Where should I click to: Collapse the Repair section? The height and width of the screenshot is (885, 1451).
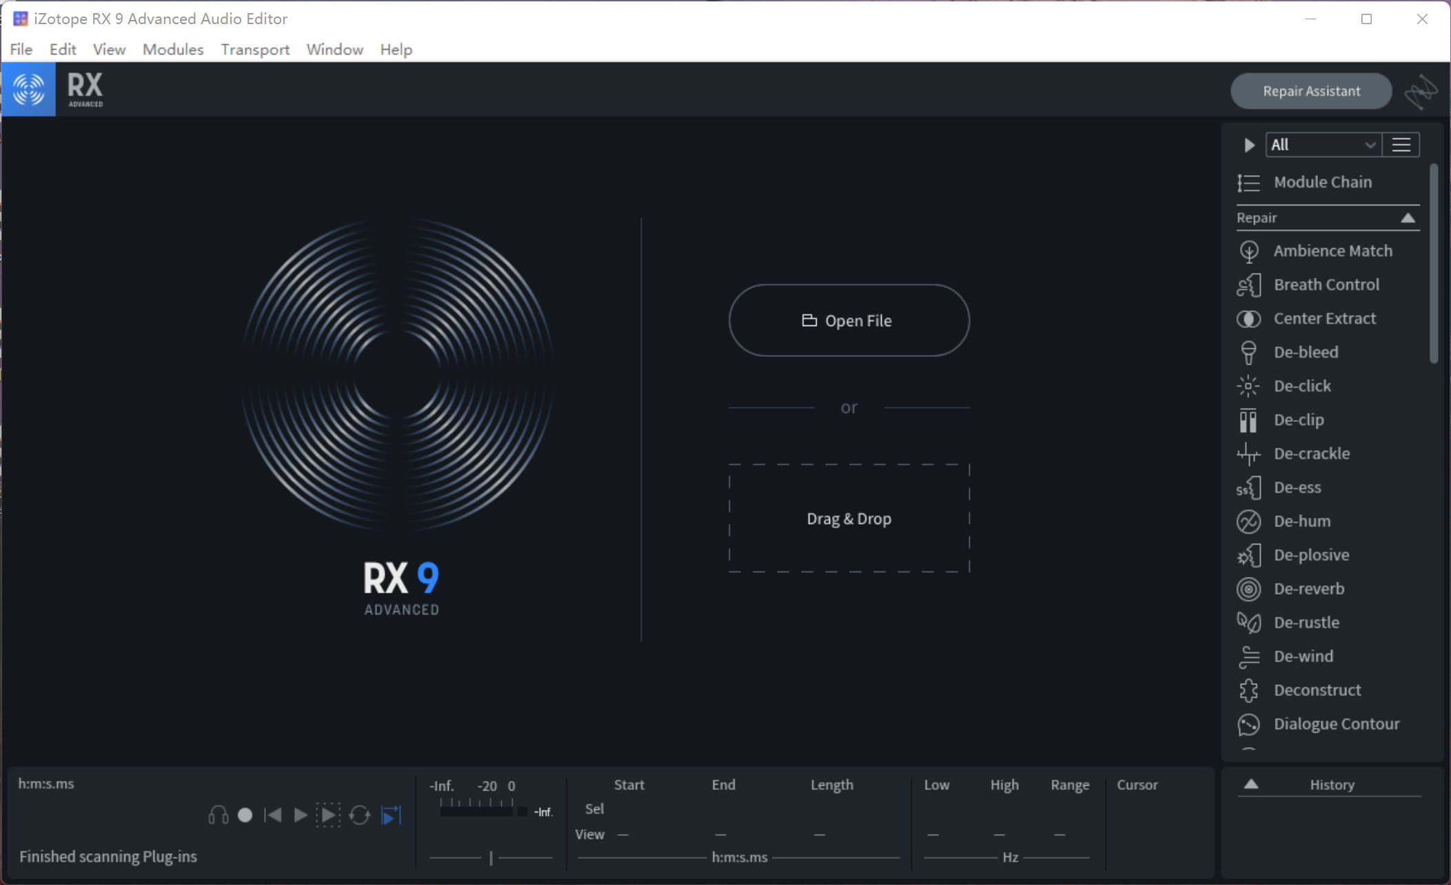click(x=1408, y=217)
